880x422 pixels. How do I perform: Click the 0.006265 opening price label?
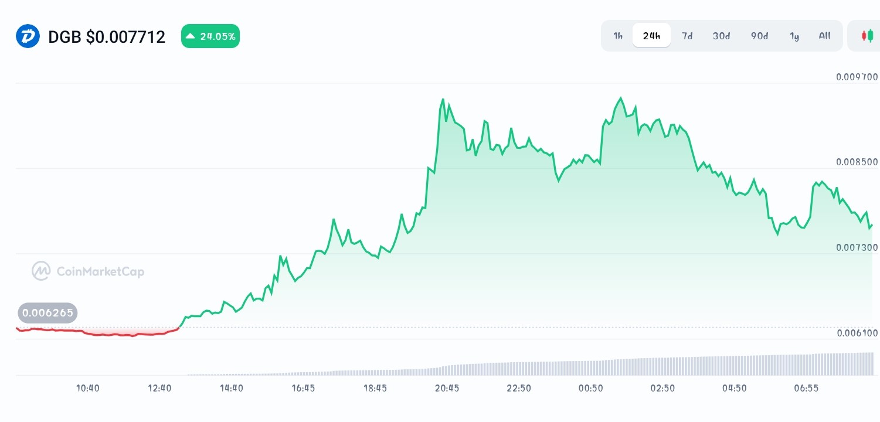point(48,313)
